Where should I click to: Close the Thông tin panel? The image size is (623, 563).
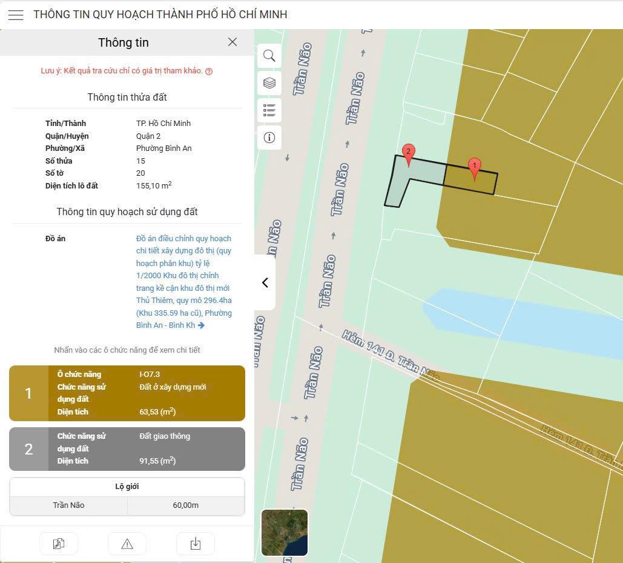[x=232, y=42]
